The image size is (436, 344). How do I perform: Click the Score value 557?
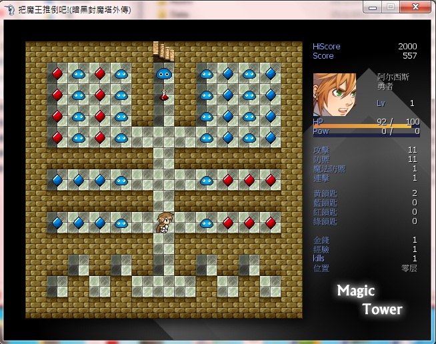tap(410, 56)
